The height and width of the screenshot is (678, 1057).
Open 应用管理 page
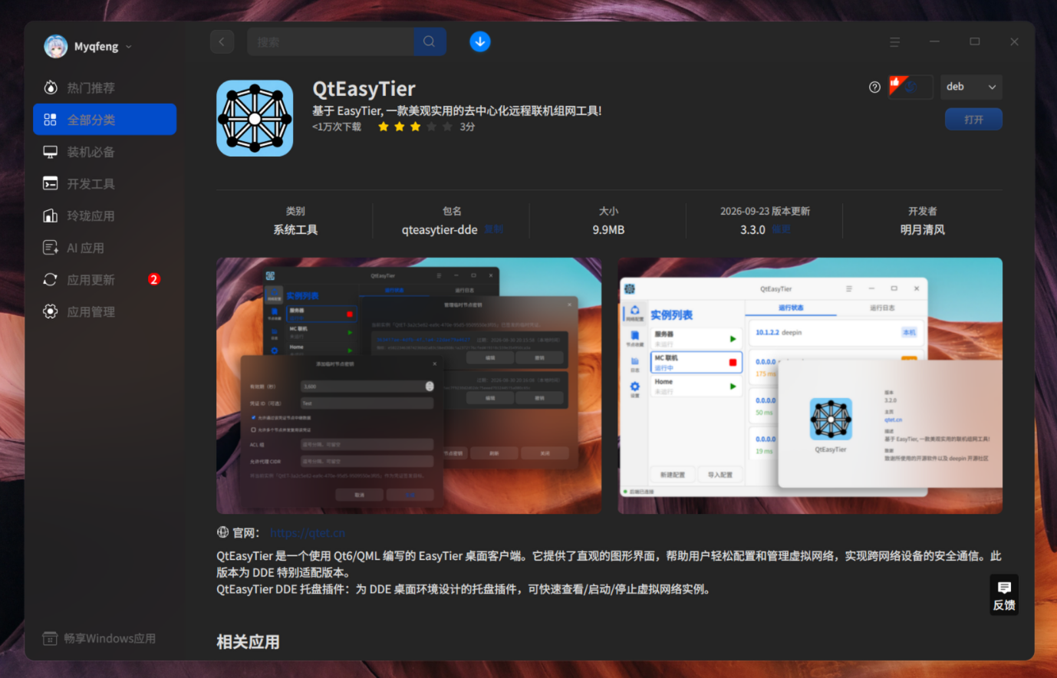click(x=105, y=311)
